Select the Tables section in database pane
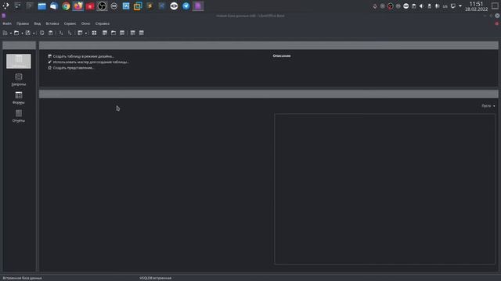The width and height of the screenshot is (501, 281). [x=19, y=61]
